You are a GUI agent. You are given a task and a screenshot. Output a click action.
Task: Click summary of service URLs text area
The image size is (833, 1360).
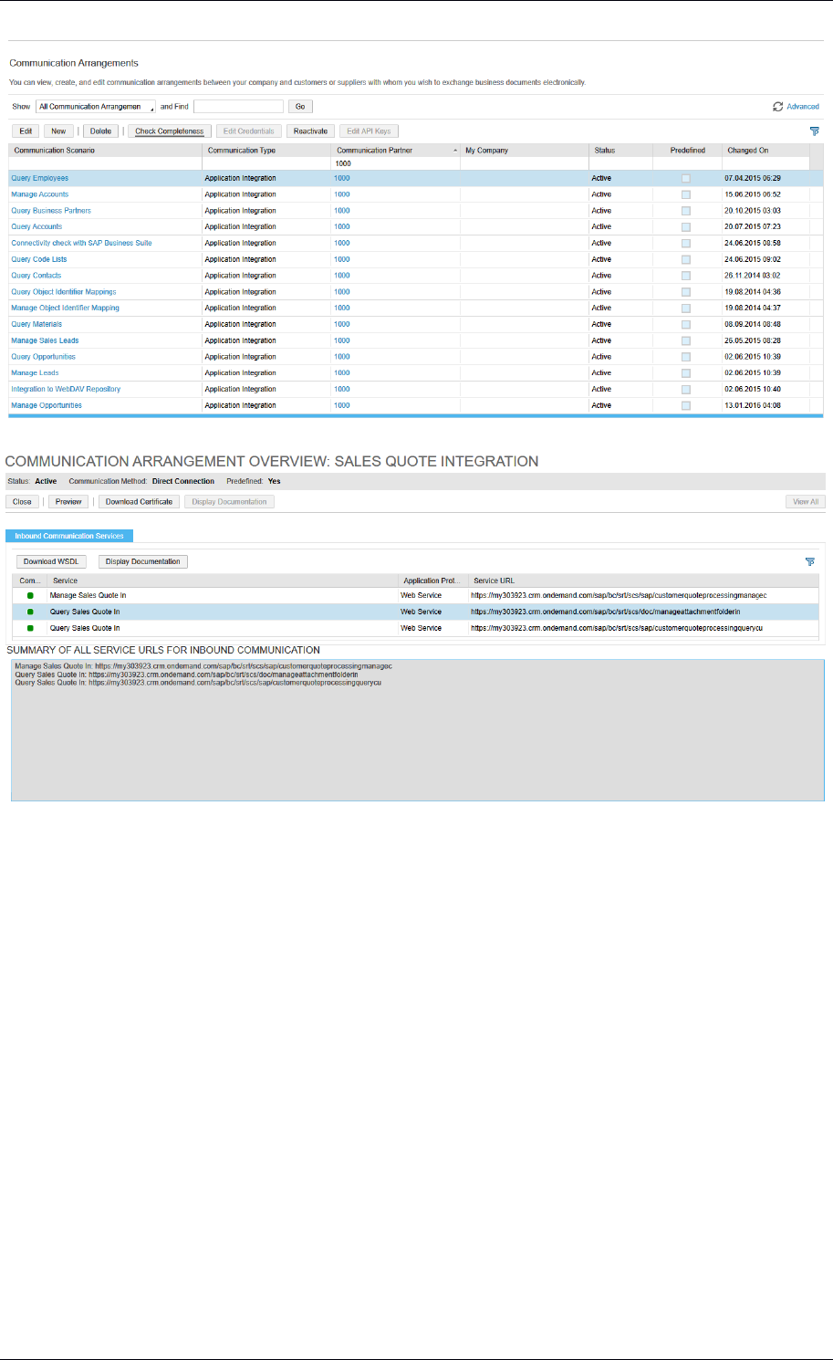[417, 730]
